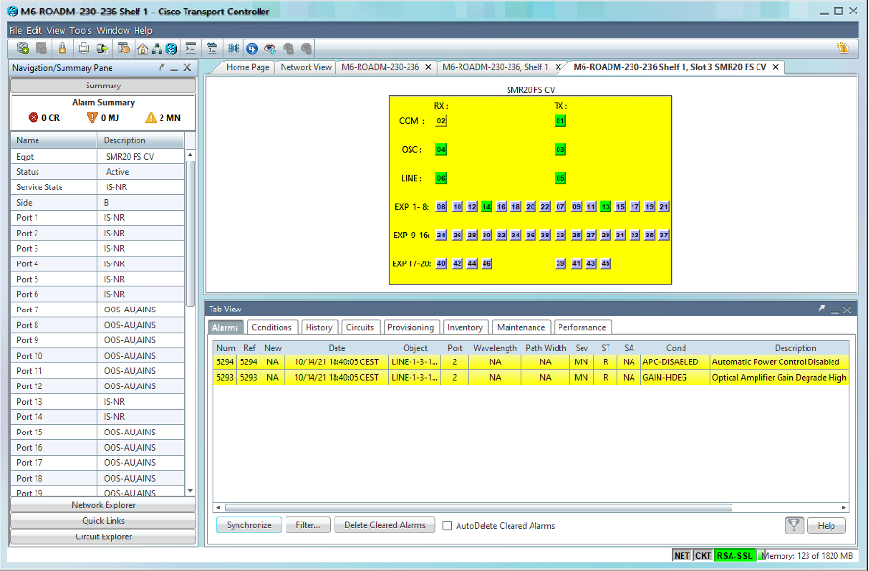869x571 pixels.
Task: Click the blue globe toolbar icon
Action: click(171, 49)
